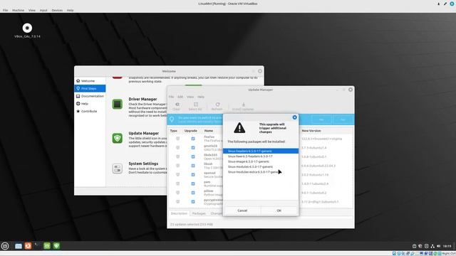This screenshot has width=456, height=256.
Task: Open VirtualBox Input menu
Action: point(43,10)
